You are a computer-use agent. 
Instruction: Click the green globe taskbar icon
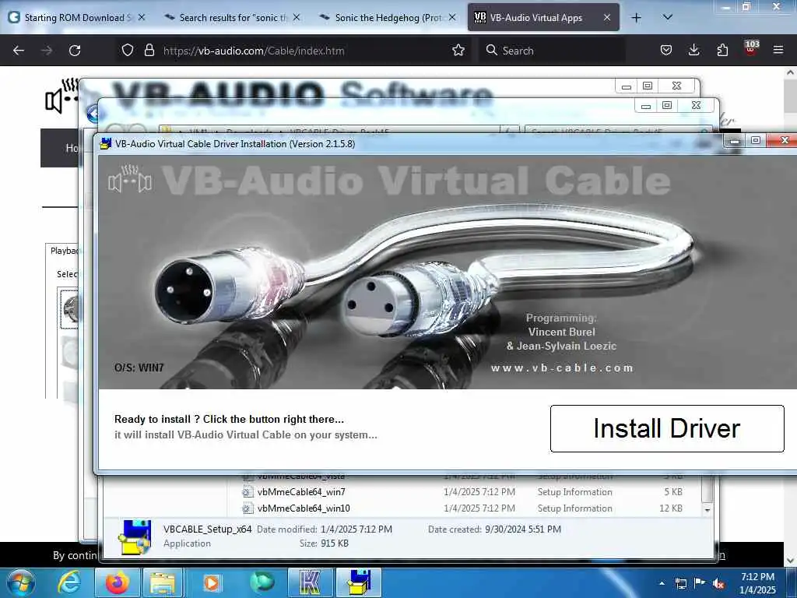point(262,582)
